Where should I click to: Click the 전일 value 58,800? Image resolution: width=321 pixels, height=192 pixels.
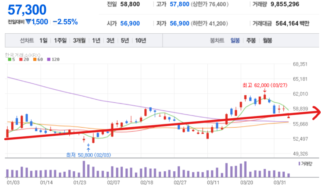click(130, 4)
